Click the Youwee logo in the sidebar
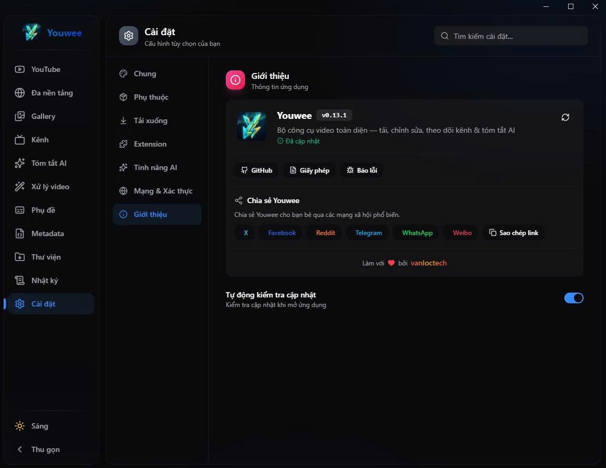This screenshot has height=468, width=606. pyautogui.click(x=32, y=33)
